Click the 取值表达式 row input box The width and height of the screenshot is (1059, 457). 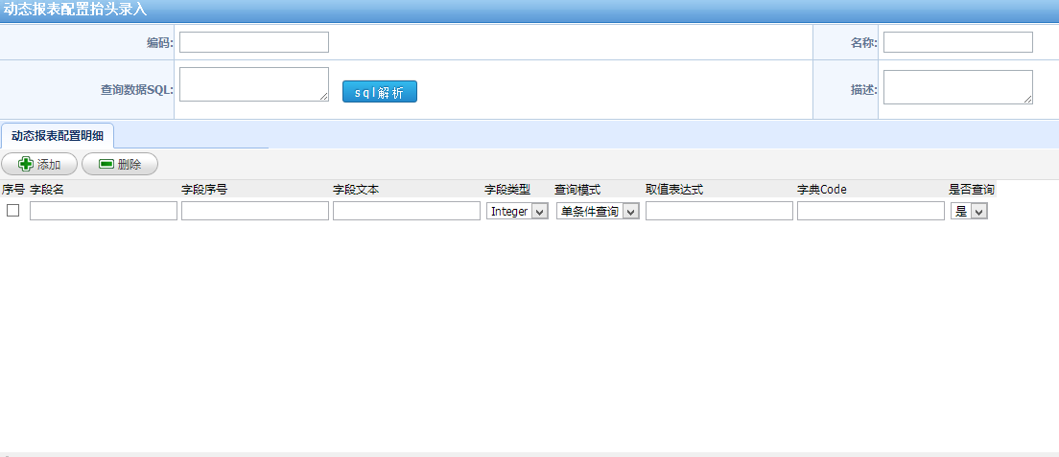click(719, 212)
